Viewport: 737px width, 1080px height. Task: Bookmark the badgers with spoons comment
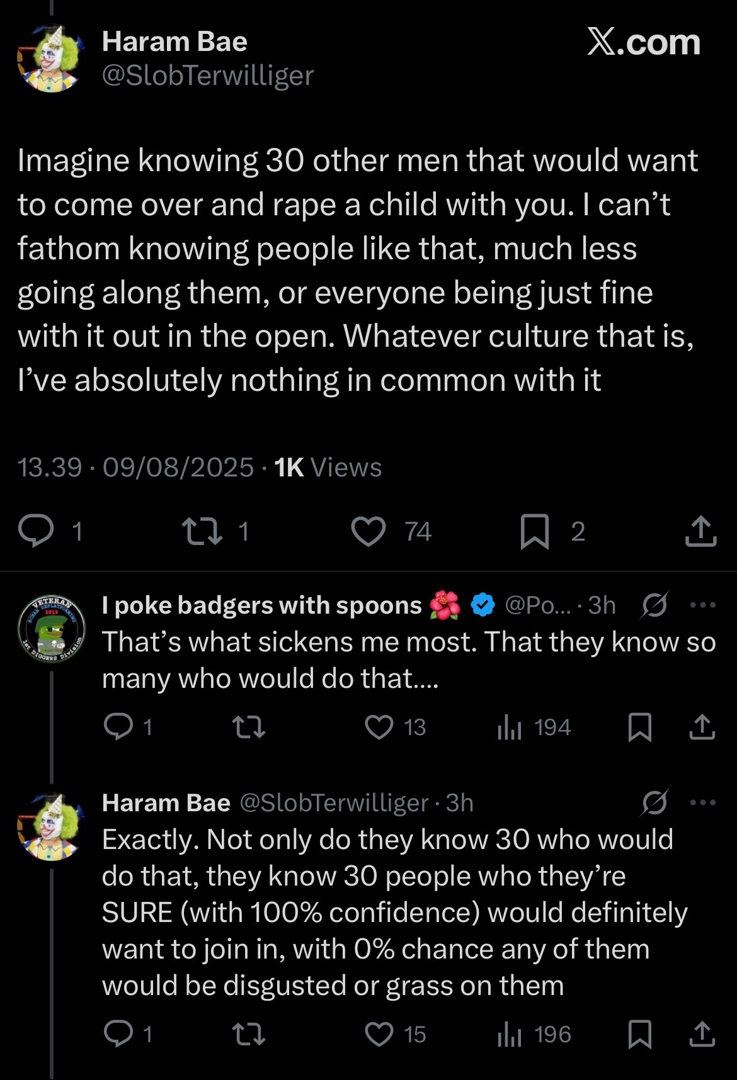pyautogui.click(x=640, y=727)
